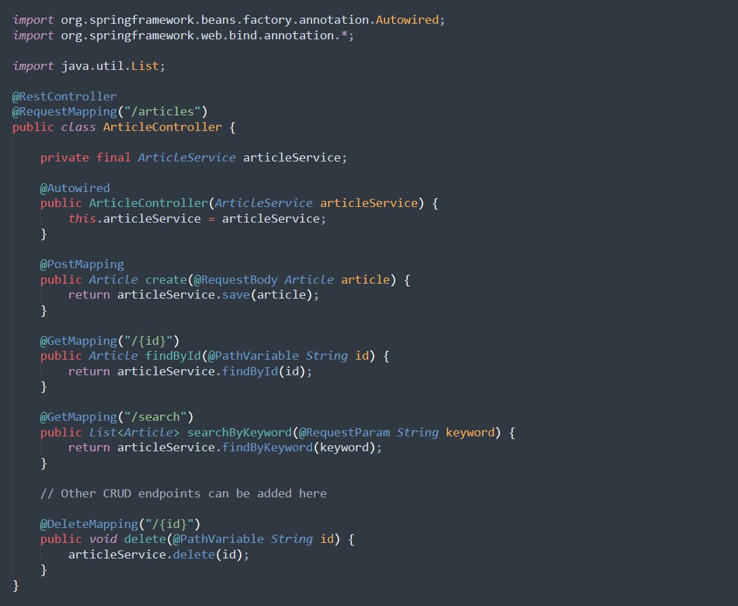This screenshot has height=606, width=738.
Task: Click the @DeleteMapping annotation
Action: click(120, 524)
